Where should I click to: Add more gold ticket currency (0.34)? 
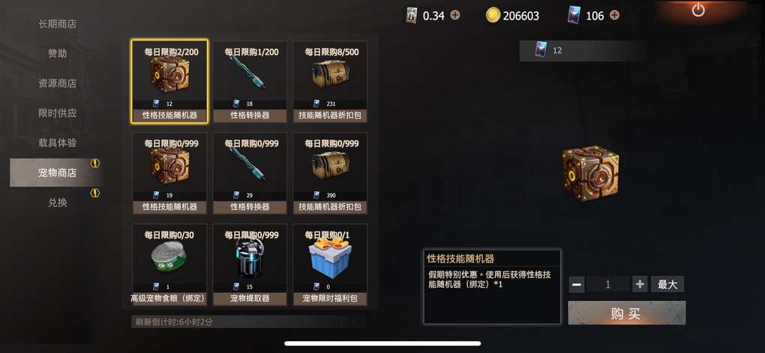click(454, 15)
